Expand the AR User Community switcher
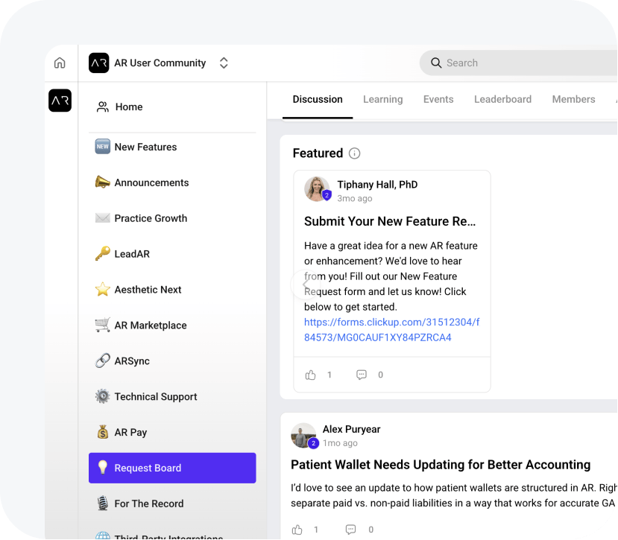 (x=224, y=63)
